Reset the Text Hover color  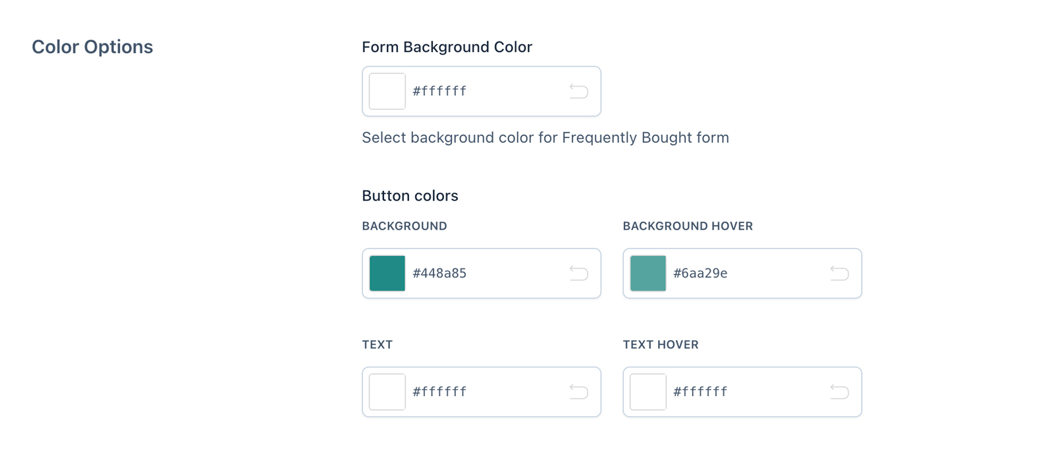pos(839,392)
